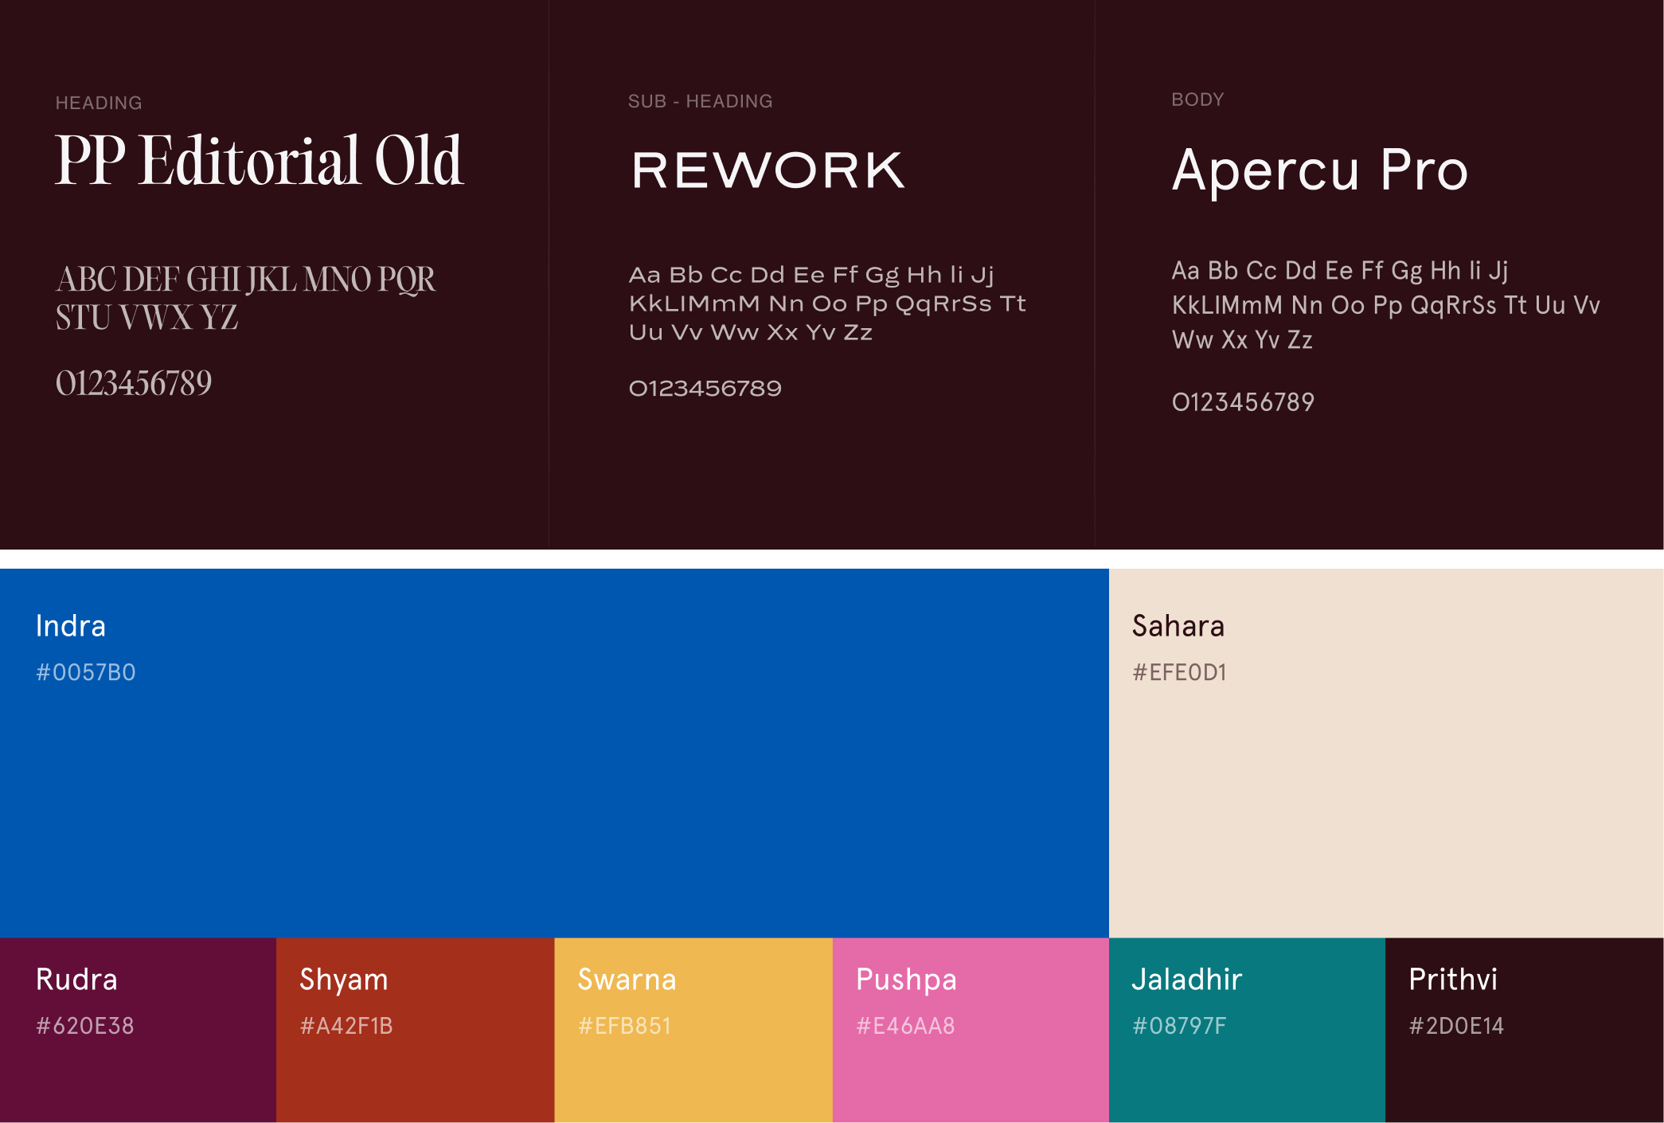Click the HEADING label

(x=99, y=103)
